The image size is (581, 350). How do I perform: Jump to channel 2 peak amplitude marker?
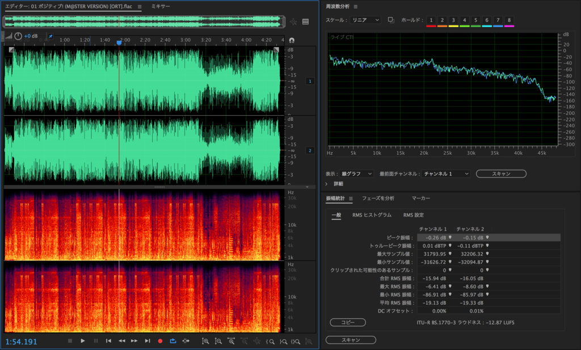coord(487,238)
